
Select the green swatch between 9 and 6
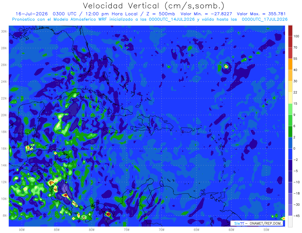(x=290, y=120)
